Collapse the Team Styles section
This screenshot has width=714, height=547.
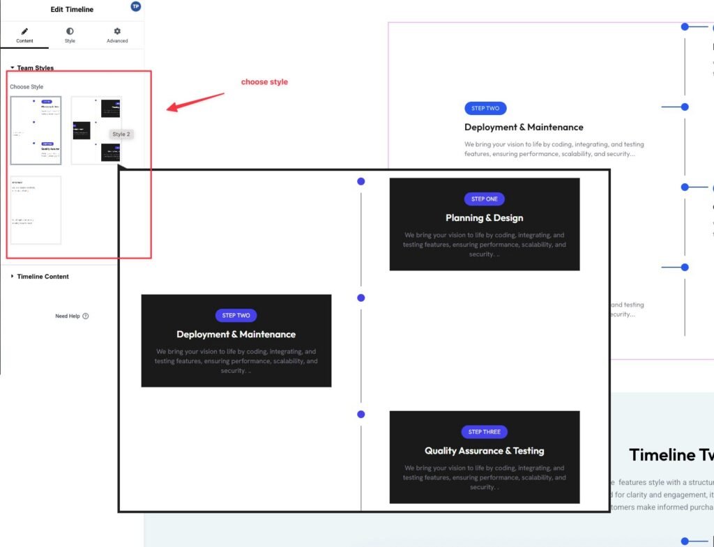point(31,68)
